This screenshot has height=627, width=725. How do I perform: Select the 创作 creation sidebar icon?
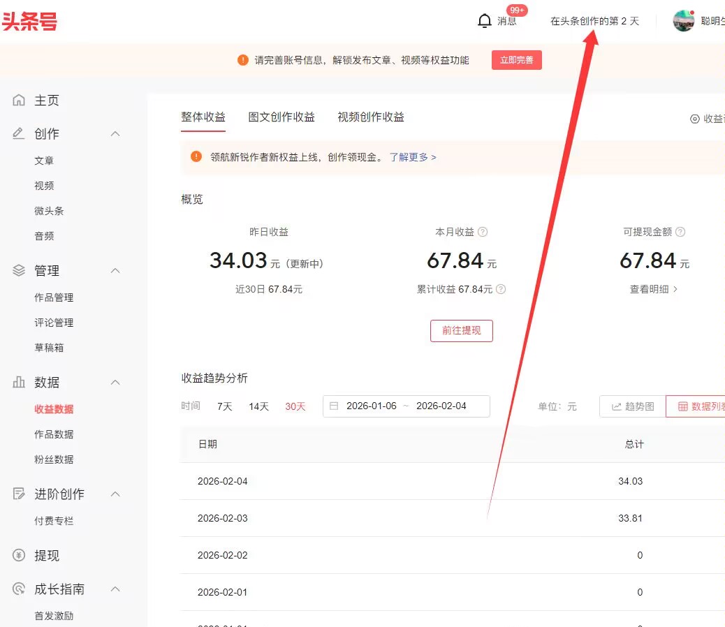pos(18,133)
